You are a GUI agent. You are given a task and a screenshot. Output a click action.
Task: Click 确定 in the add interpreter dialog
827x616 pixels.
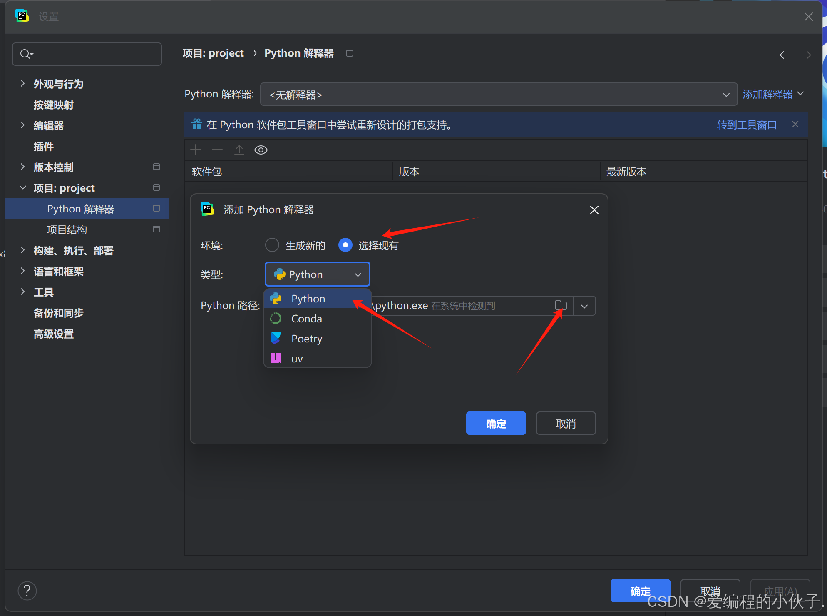coord(496,424)
